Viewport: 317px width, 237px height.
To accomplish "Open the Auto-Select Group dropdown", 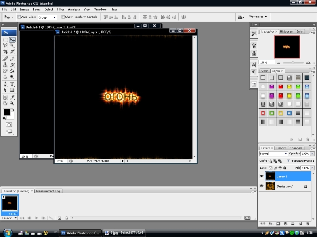I will coord(48,17).
